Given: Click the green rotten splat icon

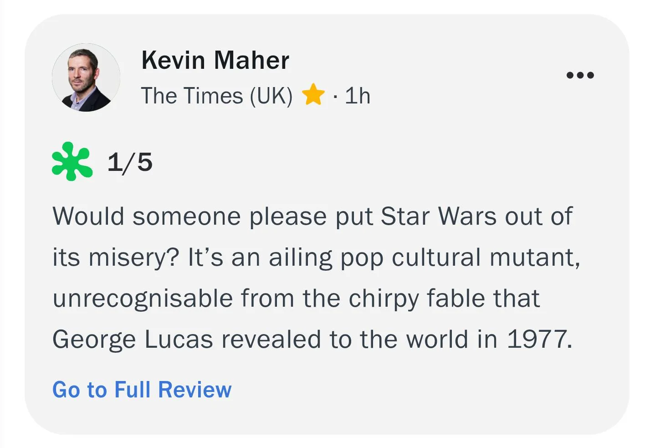Looking at the screenshot, I should coord(72,161).
